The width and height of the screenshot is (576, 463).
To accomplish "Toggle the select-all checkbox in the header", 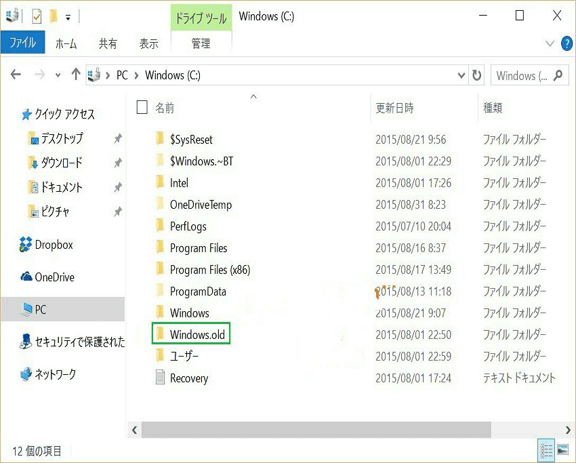I will (x=142, y=107).
